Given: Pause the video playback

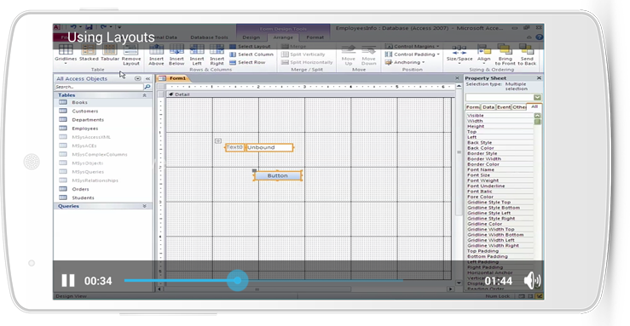Looking at the screenshot, I should (68, 281).
